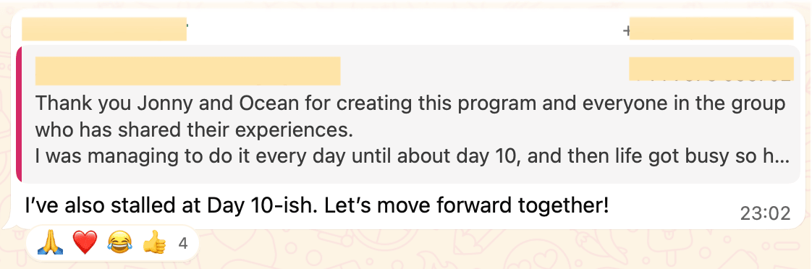Select the laughing tears emoji reaction
Screen dimensions: 812x269
click(x=119, y=243)
